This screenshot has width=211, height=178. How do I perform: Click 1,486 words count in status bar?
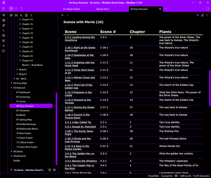[185, 176]
